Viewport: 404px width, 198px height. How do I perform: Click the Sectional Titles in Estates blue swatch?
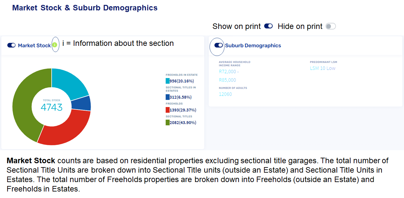(167, 97)
